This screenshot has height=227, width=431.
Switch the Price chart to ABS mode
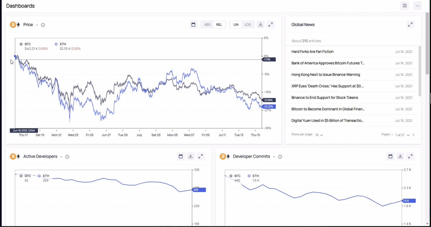click(207, 24)
